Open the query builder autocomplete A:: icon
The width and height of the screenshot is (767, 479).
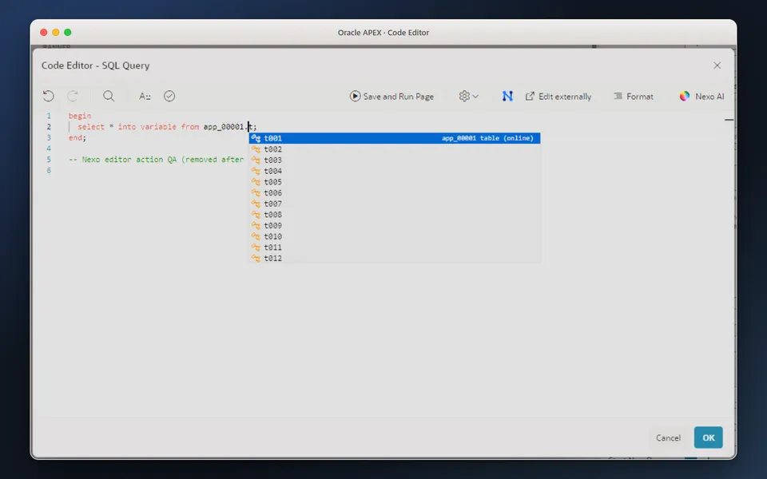[x=145, y=97]
